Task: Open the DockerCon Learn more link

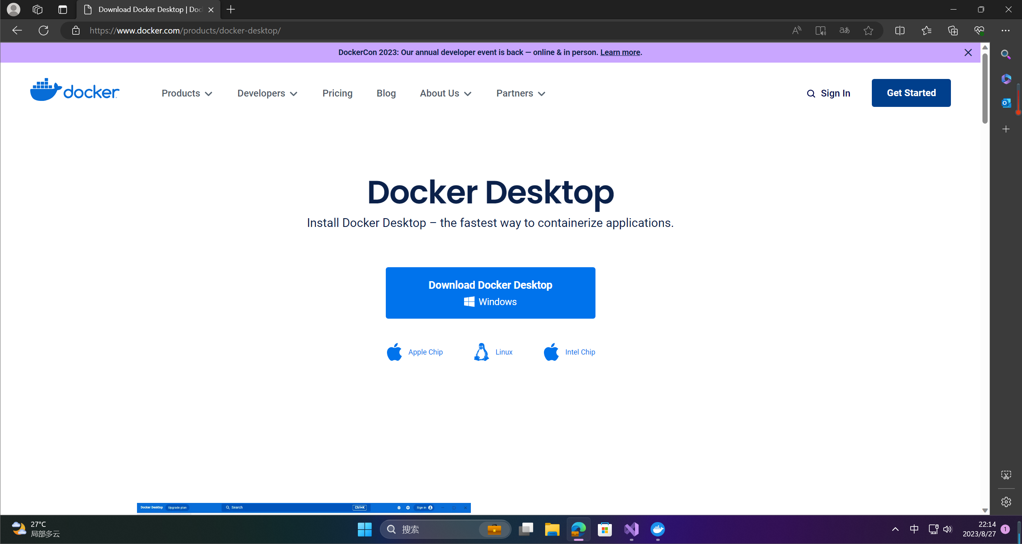Action: [620, 52]
